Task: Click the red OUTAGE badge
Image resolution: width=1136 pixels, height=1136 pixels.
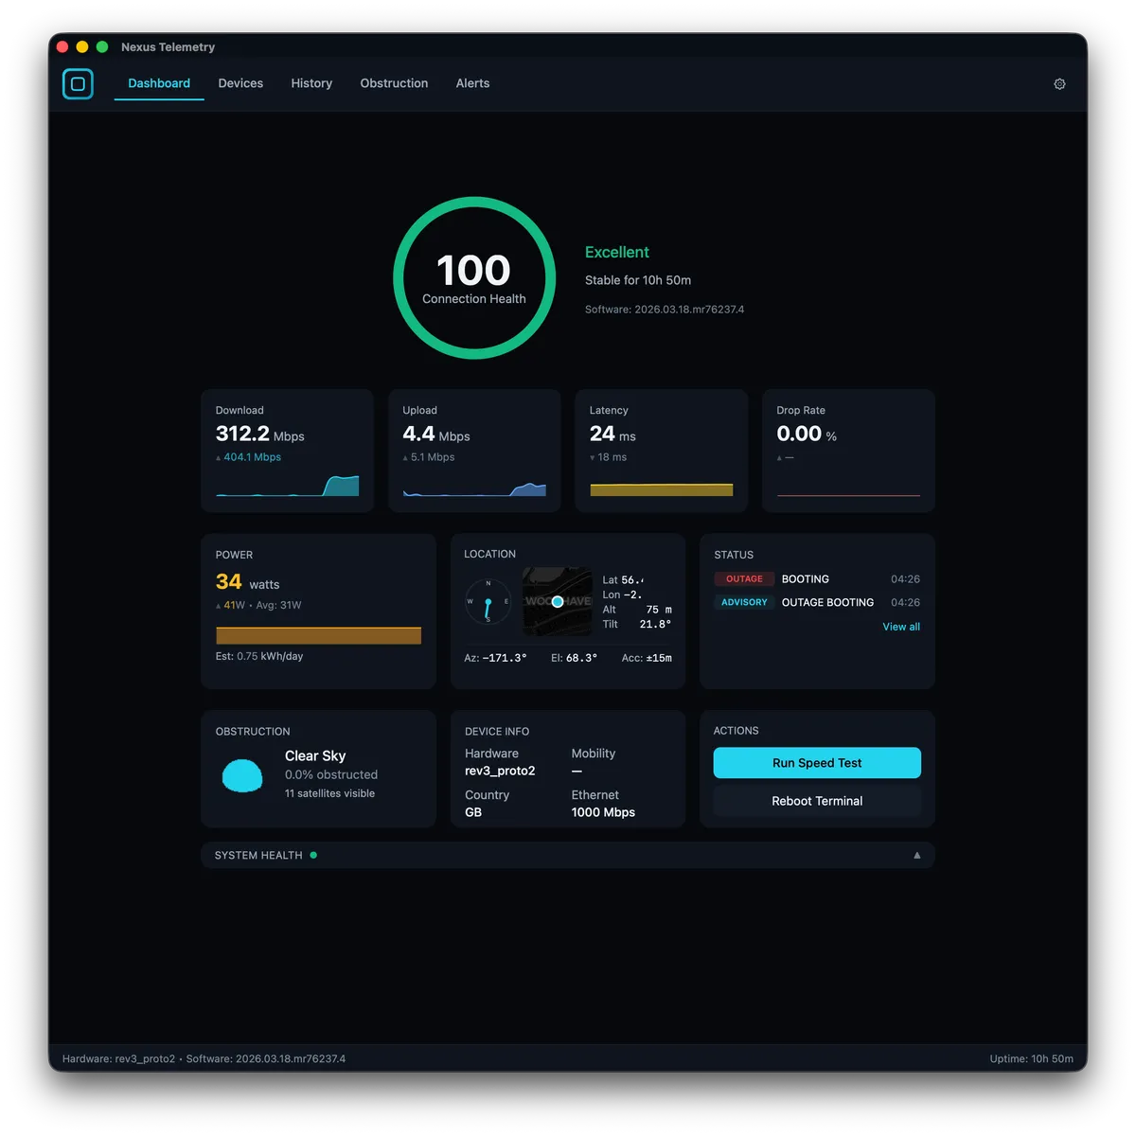Action: tap(744, 578)
